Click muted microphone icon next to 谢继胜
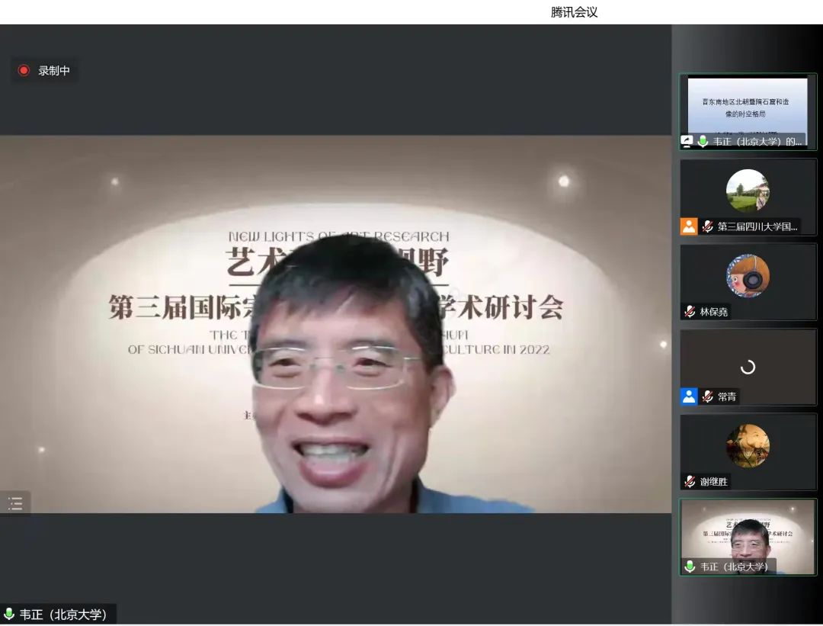823x626 pixels. (x=690, y=481)
